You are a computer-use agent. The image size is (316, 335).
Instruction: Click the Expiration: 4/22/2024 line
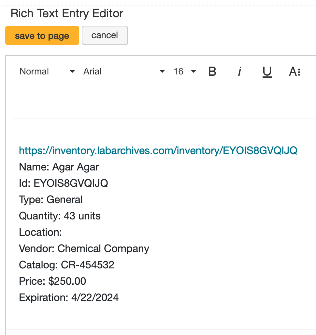69,297
